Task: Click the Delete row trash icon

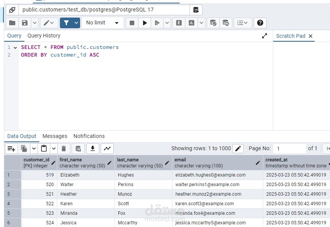Action: tap(64, 149)
